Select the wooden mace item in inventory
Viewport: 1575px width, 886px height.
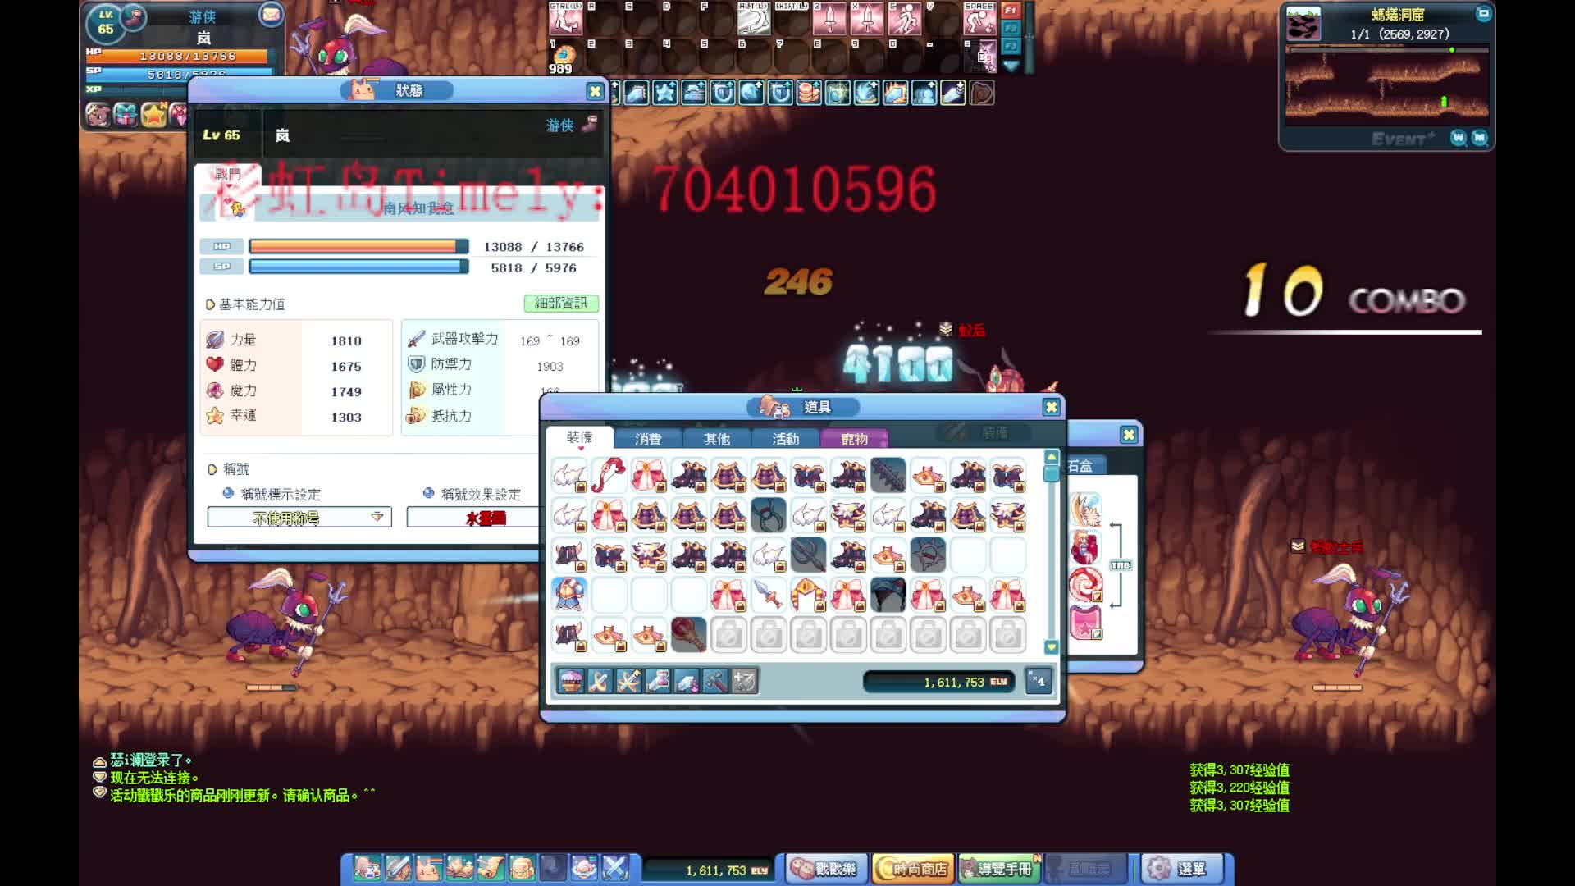pyautogui.click(x=688, y=635)
